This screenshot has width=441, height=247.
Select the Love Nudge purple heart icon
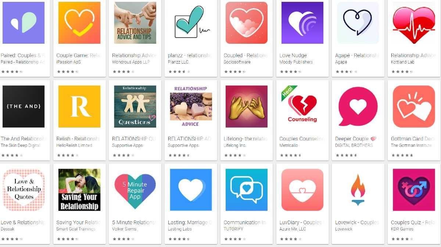[302, 23]
